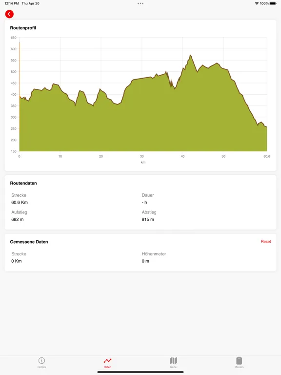Select the Daten tab
Viewport: 281px width, 375px height.
coord(107,363)
